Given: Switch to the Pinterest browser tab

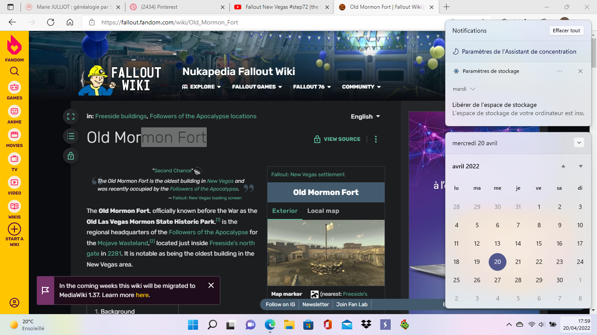Looking at the screenshot, I should (x=177, y=7).
